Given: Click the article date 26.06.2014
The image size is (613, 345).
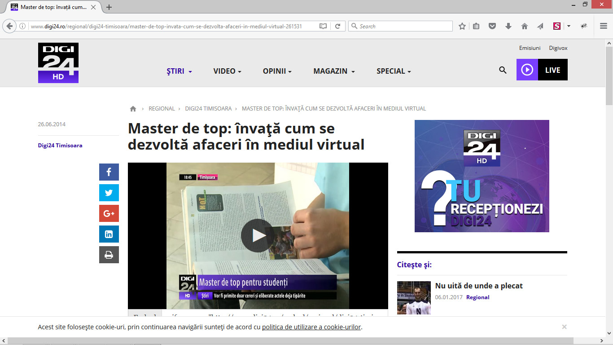Looking at the screenshot, I should click(x=52, y=124).
